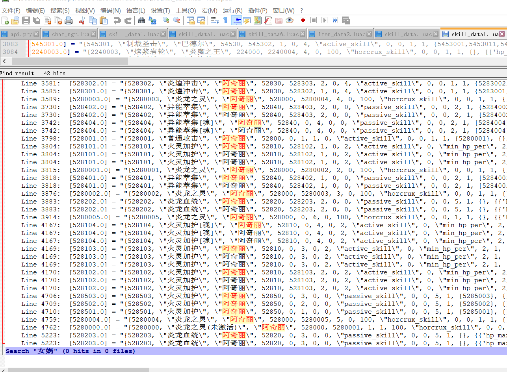Open the 窗口(W) menu

coord(284,11)
